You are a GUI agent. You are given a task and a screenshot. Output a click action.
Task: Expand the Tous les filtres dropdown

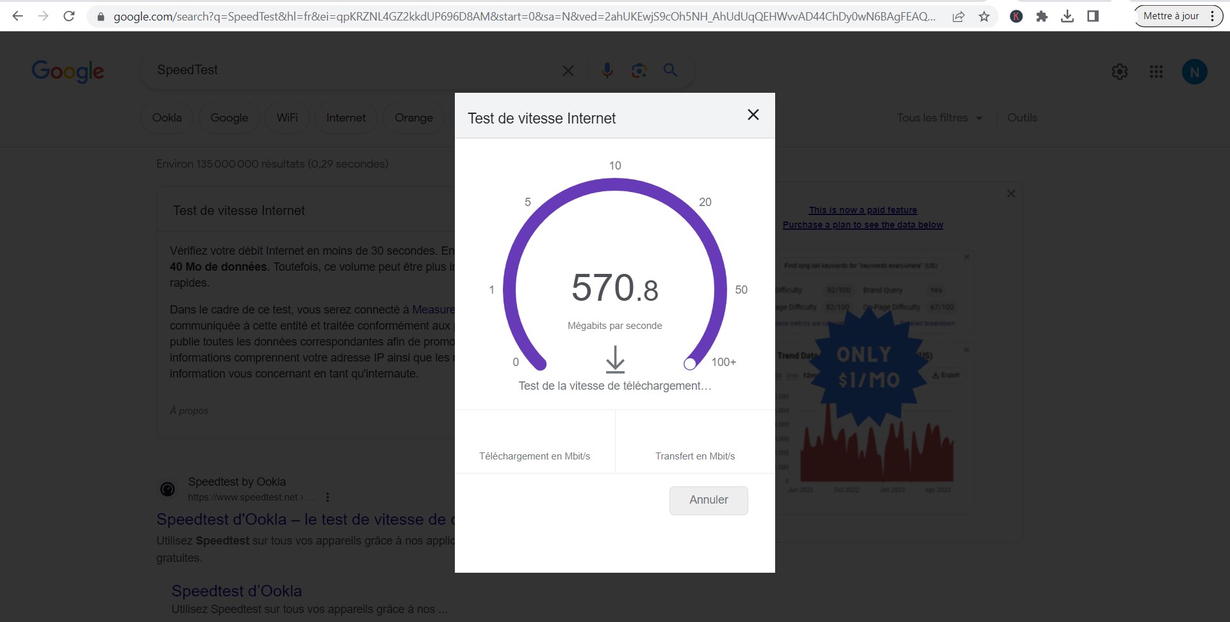939,118
